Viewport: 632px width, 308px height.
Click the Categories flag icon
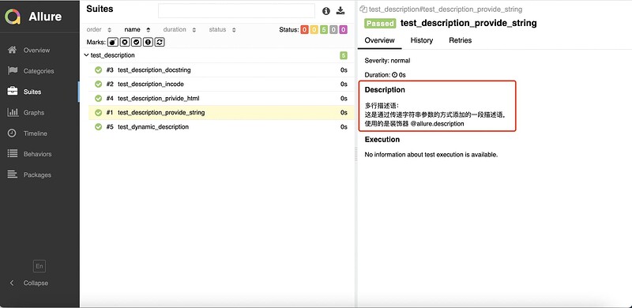coord(13,70)
